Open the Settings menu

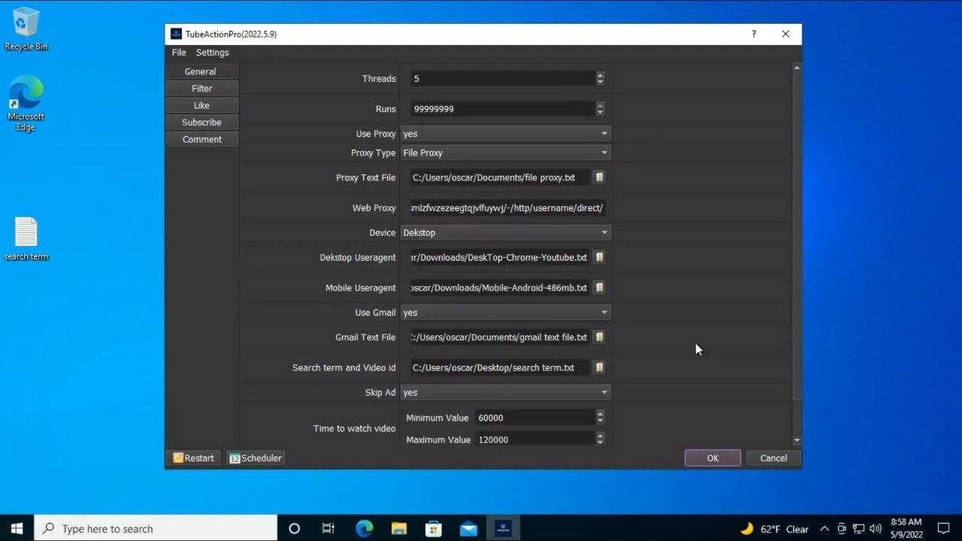pyautogui.click(x=212, y=53)
